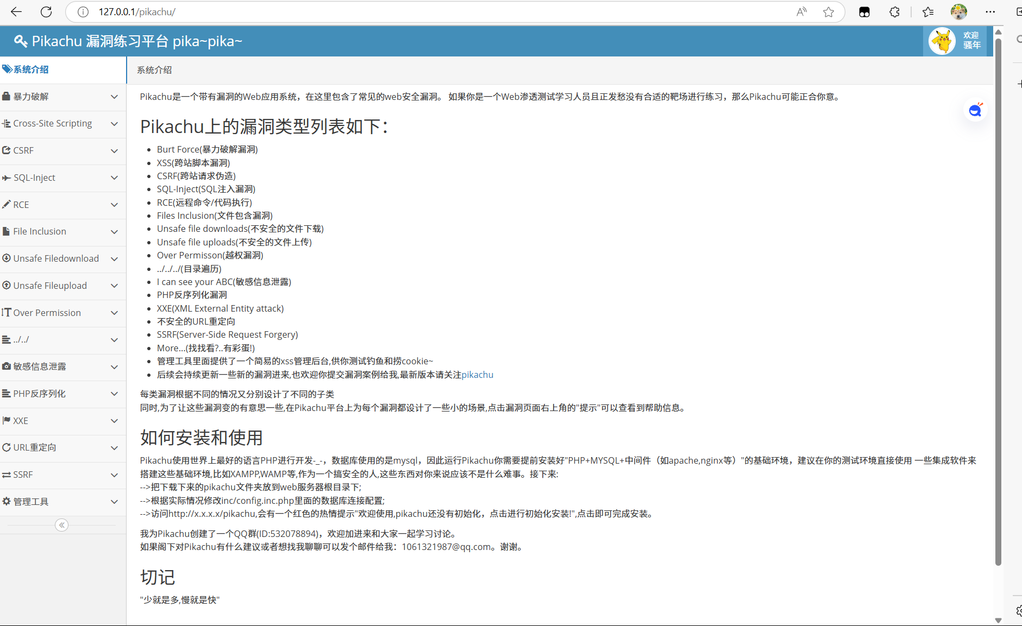1022x626 pixels.
Task: Open the SSRF menu item
Action: coord(63,475)
